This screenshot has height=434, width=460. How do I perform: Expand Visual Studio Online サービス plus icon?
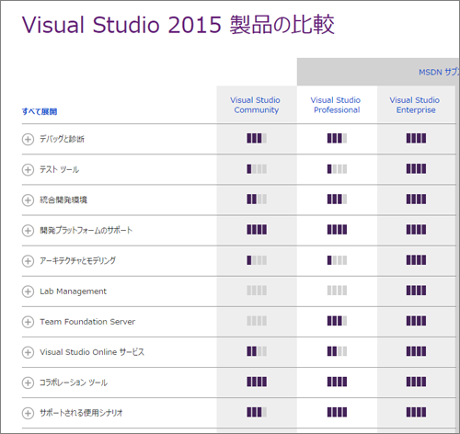(28, 352)
